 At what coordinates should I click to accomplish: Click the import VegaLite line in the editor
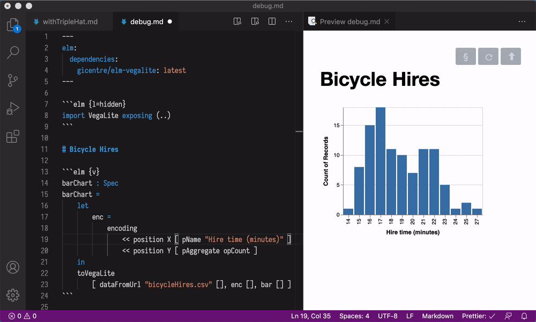pyautogui.click(x=116, y=116)
